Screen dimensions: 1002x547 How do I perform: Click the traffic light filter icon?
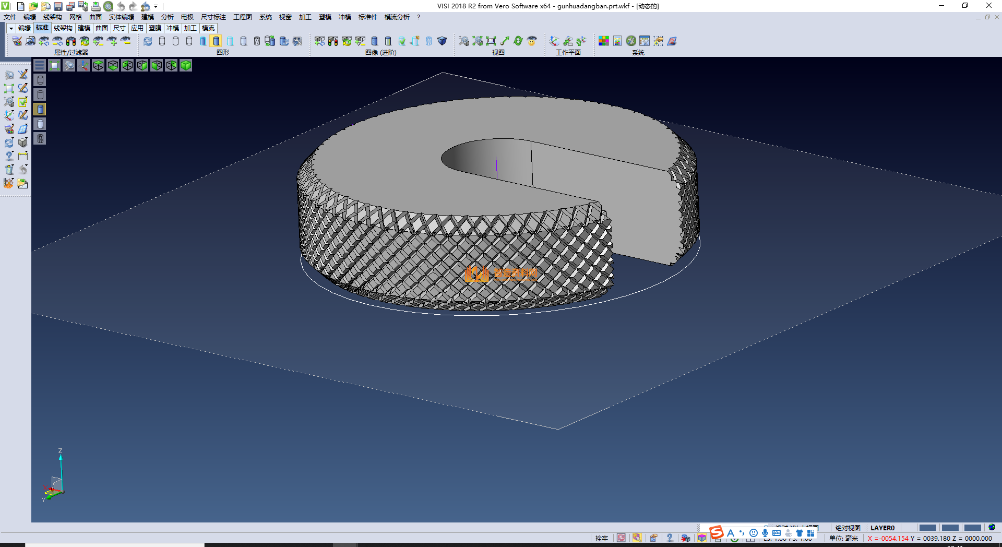71,41
